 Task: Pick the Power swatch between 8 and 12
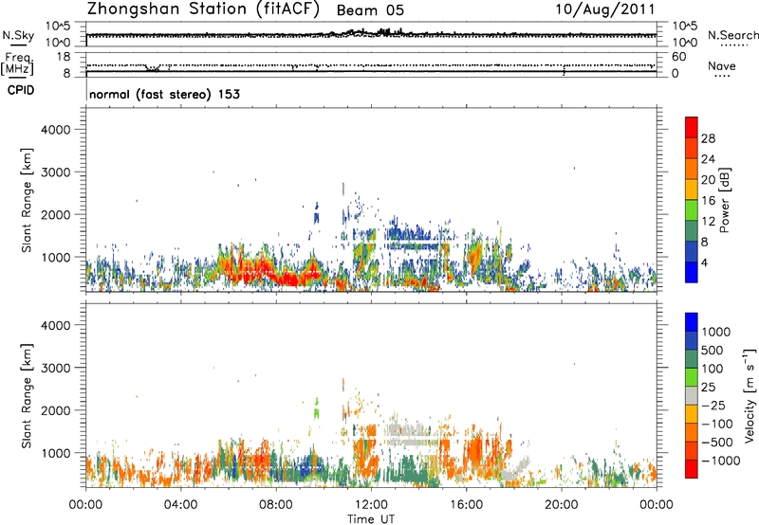coord(692,231)
